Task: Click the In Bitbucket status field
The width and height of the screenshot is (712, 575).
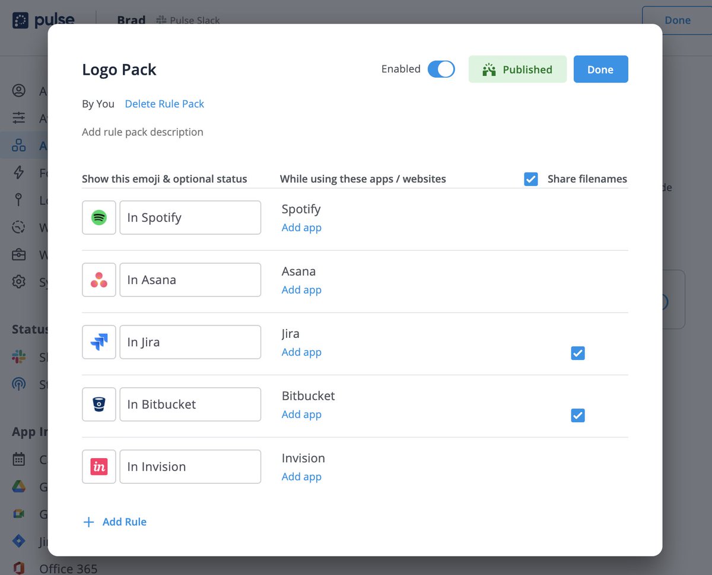Action: (x=190, y=404)
